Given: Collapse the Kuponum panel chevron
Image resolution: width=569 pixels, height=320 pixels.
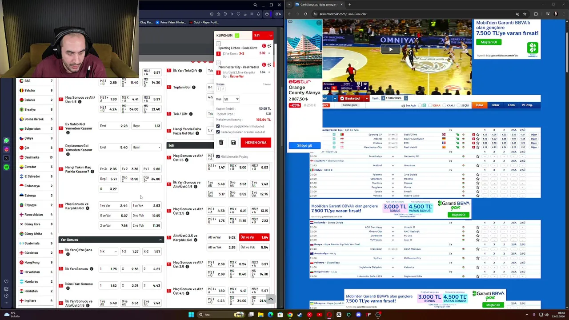Looking at the screenshot, I should [270, 36].
